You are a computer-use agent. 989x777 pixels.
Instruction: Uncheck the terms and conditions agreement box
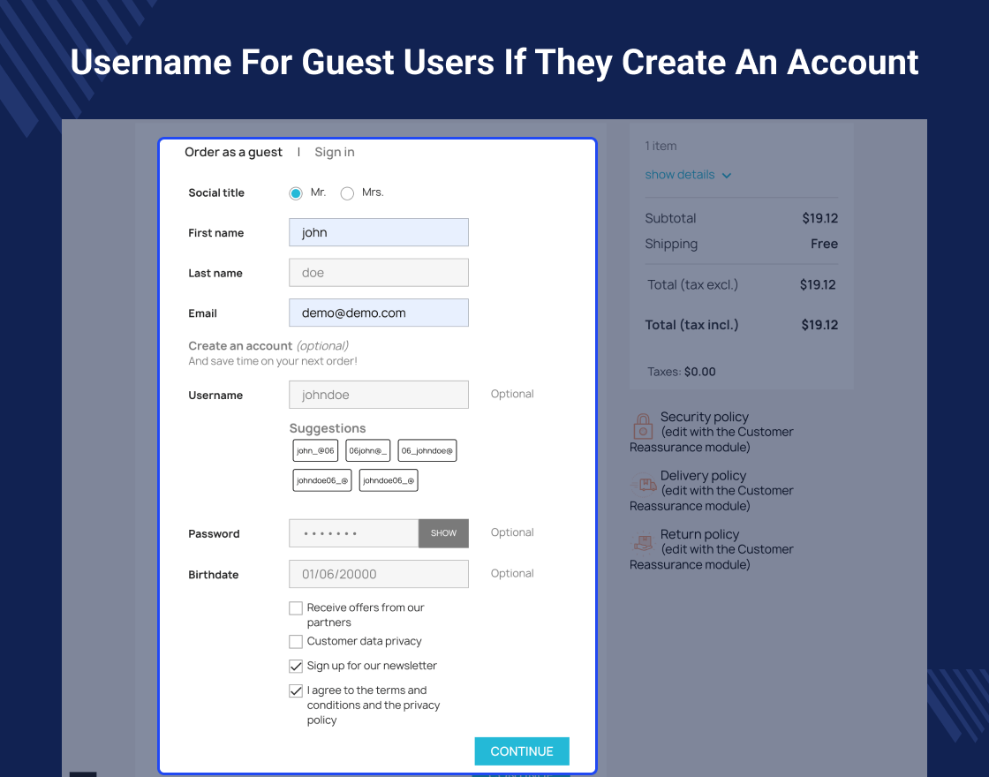[x=295, y=690]
